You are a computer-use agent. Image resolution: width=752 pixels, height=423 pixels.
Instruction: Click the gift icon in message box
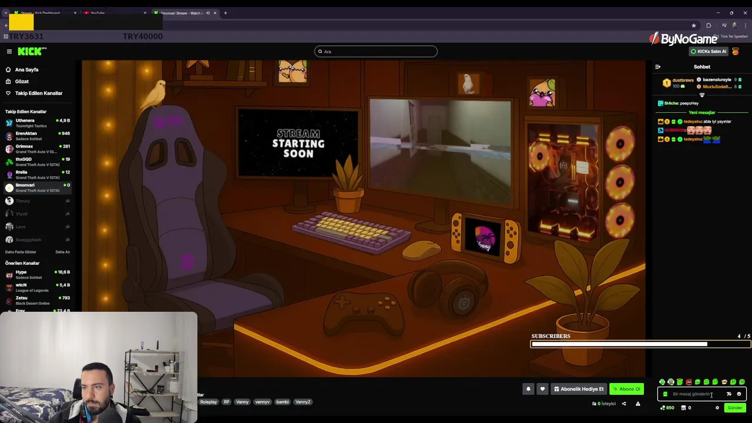pos(665,394)
